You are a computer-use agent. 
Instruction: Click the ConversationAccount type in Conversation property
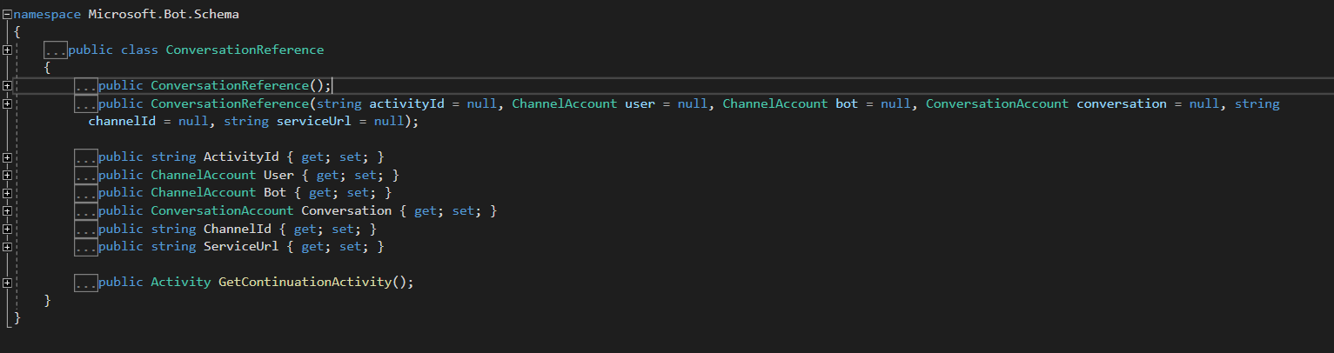point(222,211)
